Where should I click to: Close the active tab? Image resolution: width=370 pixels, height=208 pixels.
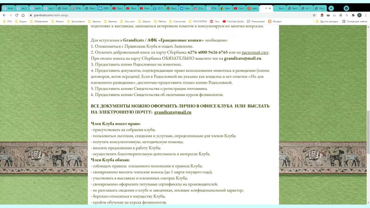coord(270,8)
